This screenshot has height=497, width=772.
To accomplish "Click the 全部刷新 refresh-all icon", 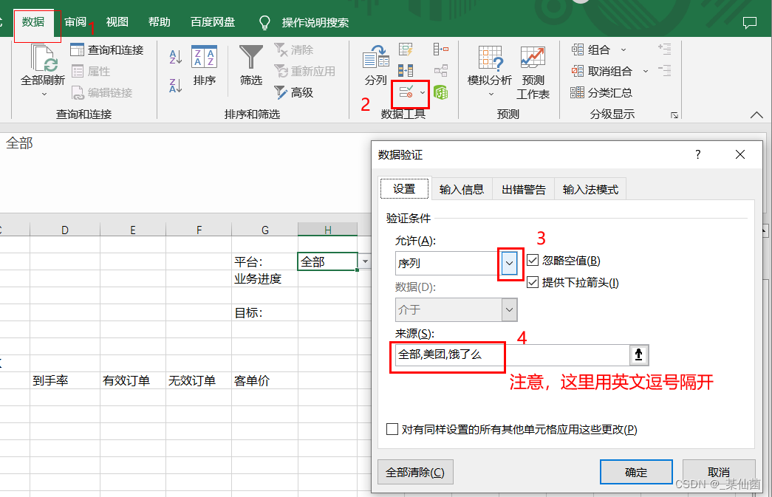I will [x=44, y=58].
